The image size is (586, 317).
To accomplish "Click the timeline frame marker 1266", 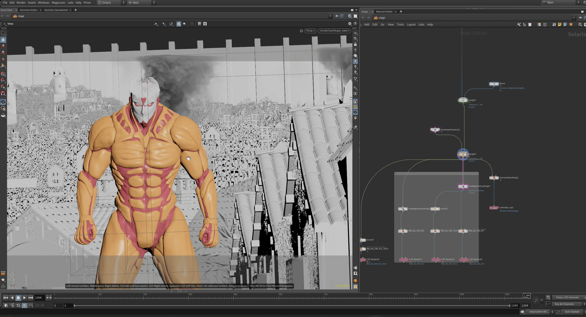I will click(x=527, y=296).
